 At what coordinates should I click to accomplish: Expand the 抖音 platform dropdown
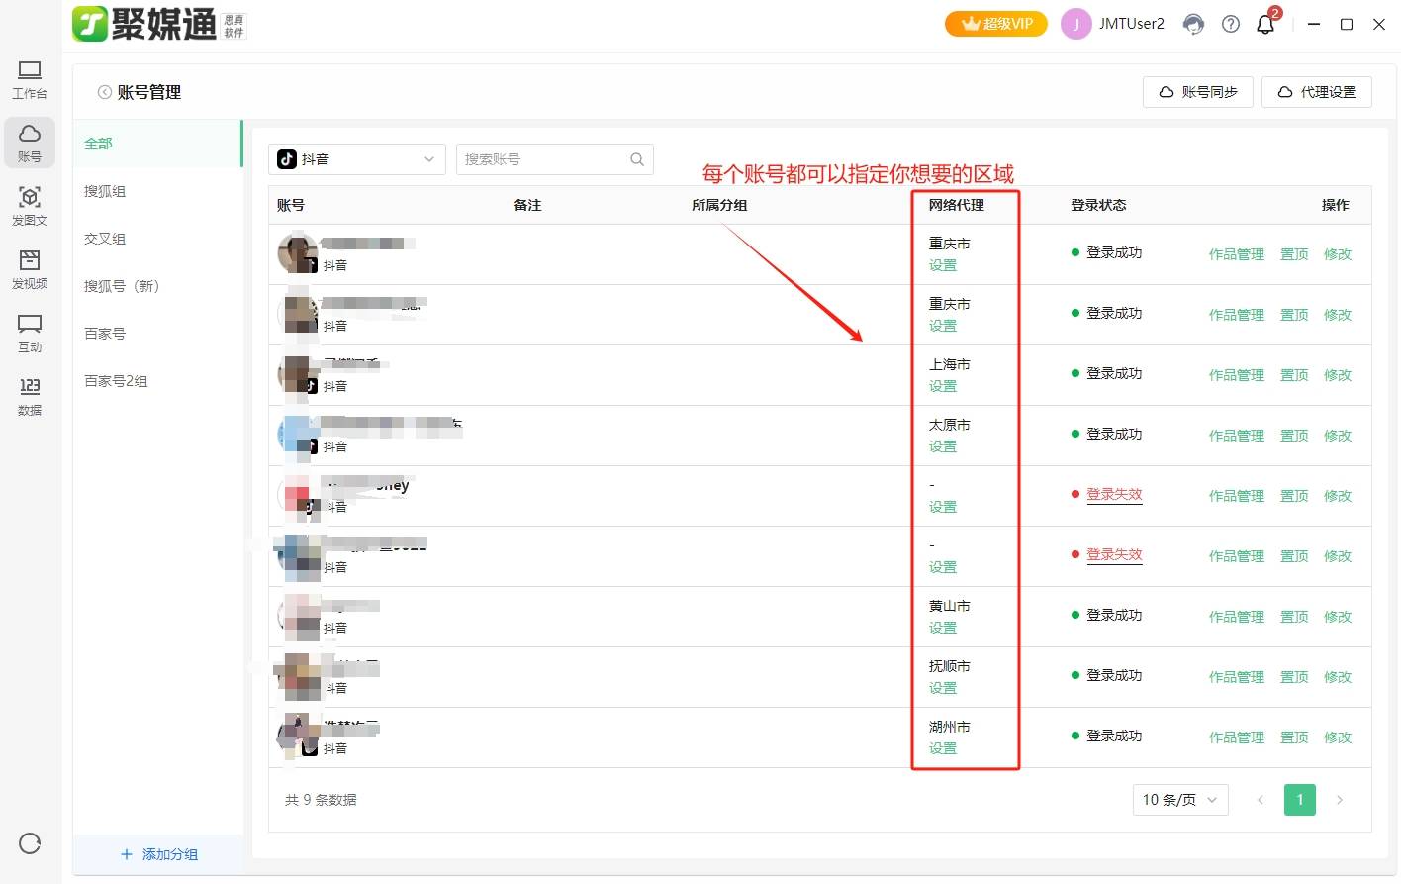tap(357, 159)
